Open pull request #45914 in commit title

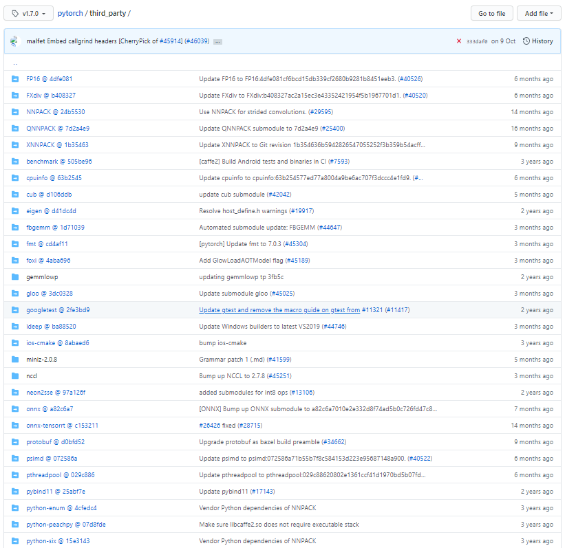pyautogui.click(x=171, y=41)
